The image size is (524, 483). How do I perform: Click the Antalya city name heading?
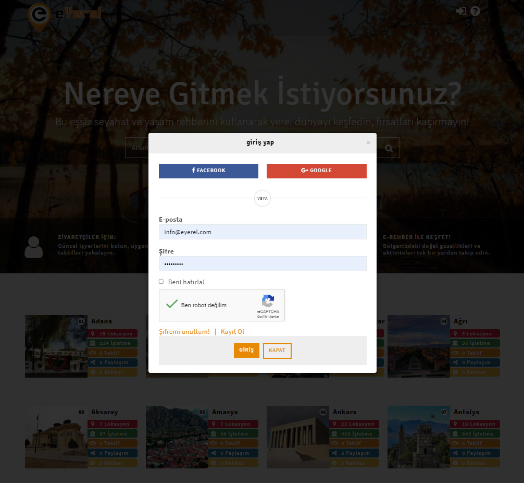467,412
